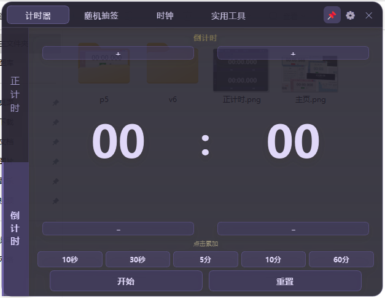This screenshot has height=298, width=385.
Task: Switch to the 时钟 tab
Action: click(x=165, y=15)
